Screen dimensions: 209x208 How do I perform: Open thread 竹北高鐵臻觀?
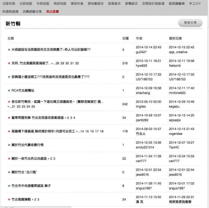21,200
